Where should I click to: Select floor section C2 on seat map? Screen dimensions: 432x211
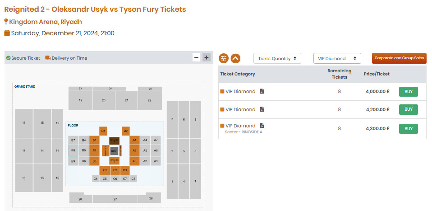115,170
